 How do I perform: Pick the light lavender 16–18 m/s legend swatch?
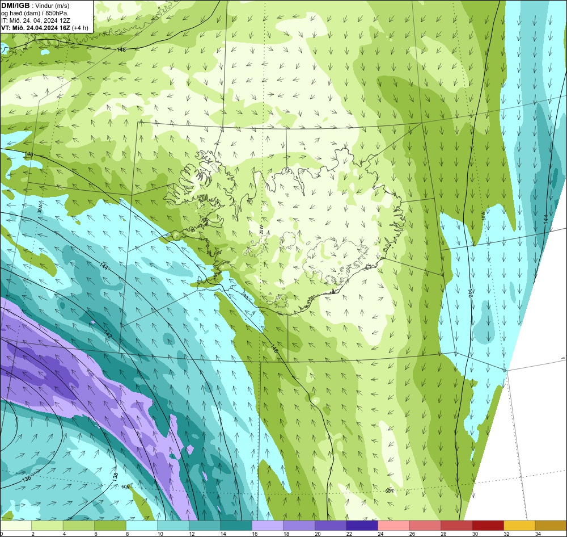coord(268,525)
